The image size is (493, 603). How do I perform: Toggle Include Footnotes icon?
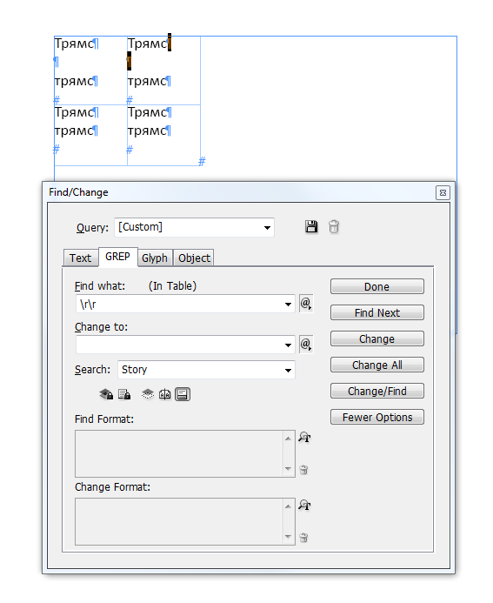coord(183,394)
